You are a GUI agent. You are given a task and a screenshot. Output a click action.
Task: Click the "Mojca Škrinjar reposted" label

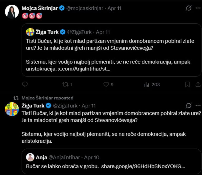point(47,98)
